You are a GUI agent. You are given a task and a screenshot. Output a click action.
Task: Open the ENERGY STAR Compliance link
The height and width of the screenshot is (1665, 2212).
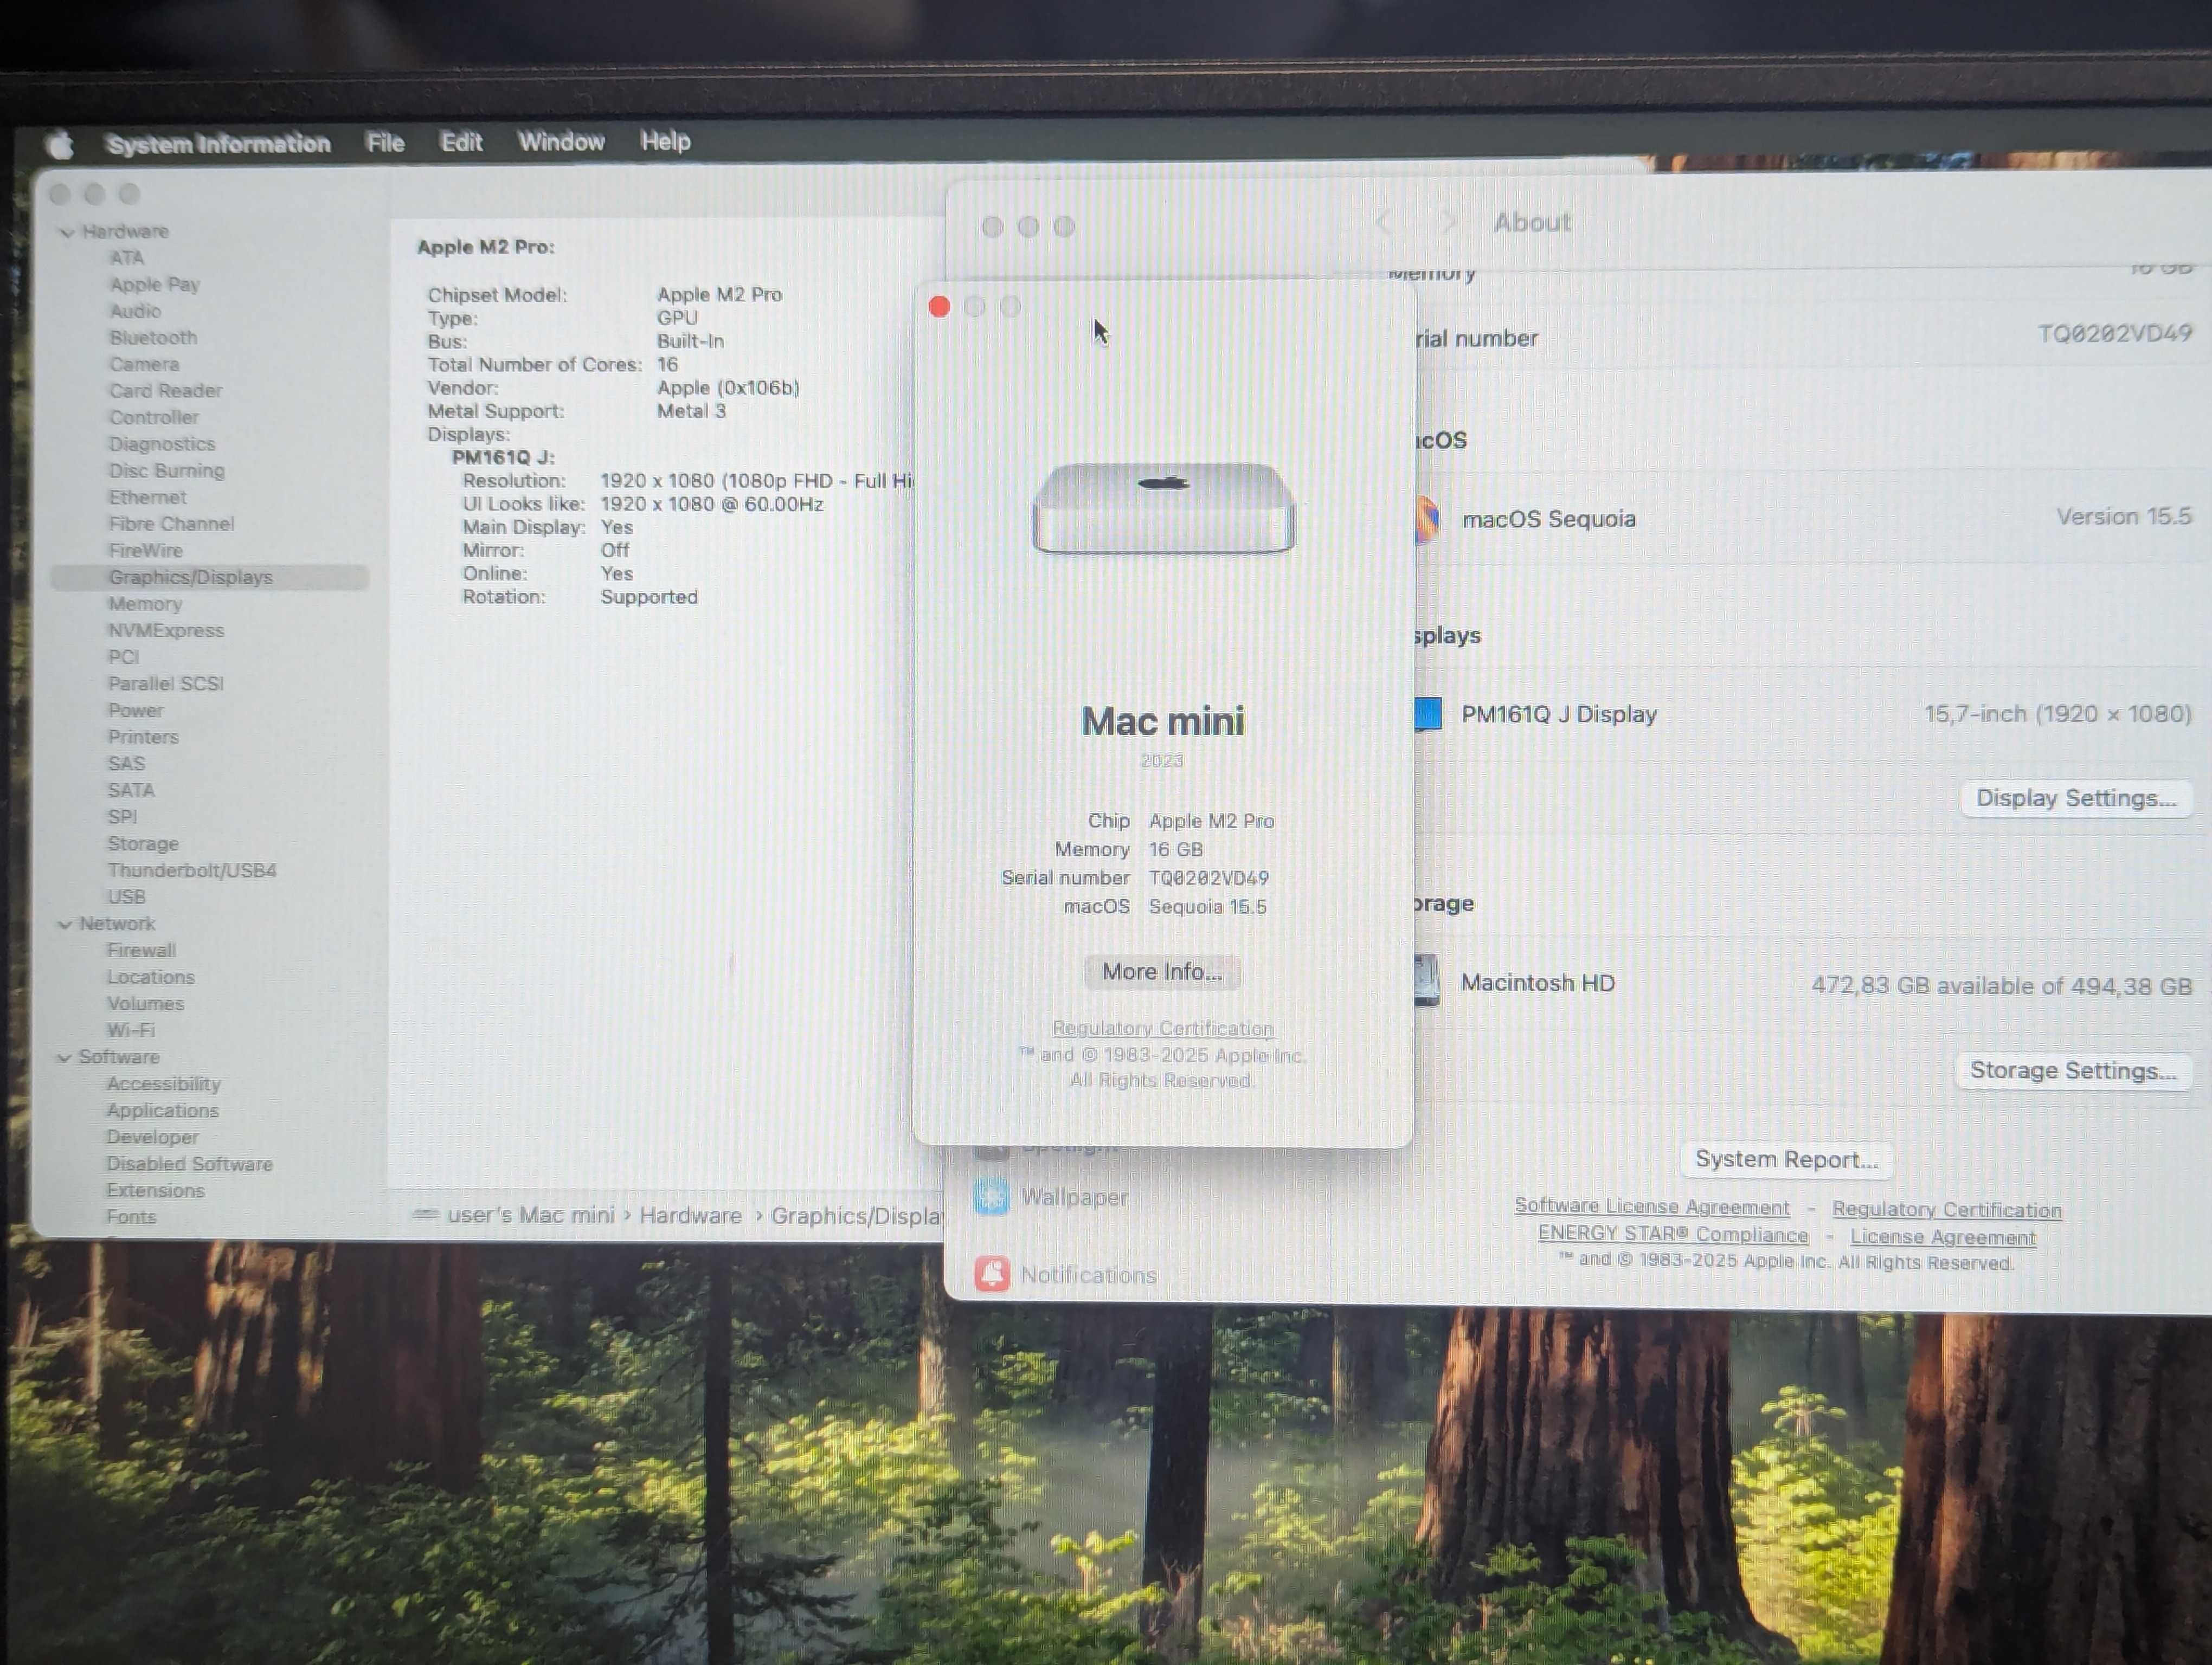click(1673, 1234)
